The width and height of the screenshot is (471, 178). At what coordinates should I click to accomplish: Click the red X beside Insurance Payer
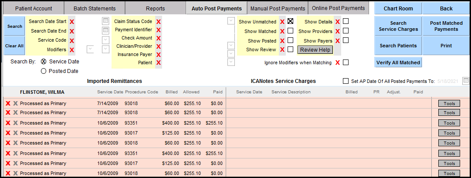point(159,55)
